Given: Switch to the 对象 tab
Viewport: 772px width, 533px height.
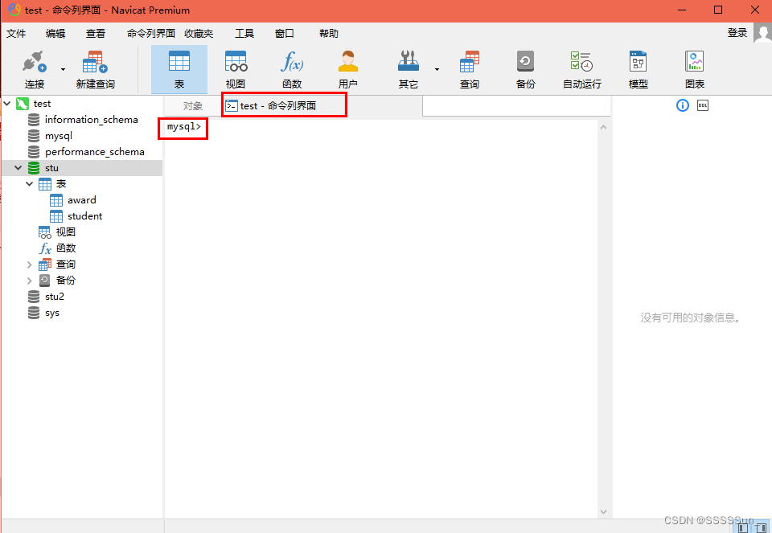Looking at the screenshot, I should pos(192,106).
